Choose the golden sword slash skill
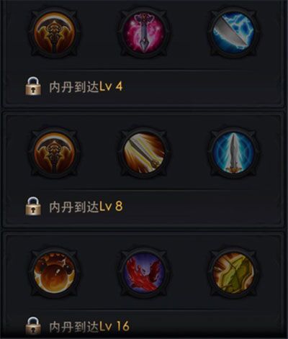This screenshot has height=339, width=288. (x=143, y=153)
